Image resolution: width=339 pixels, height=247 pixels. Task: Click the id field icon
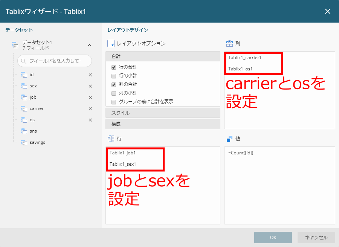coord(24,75)
